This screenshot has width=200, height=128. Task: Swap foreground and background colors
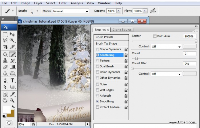click(x=13, y=107)
